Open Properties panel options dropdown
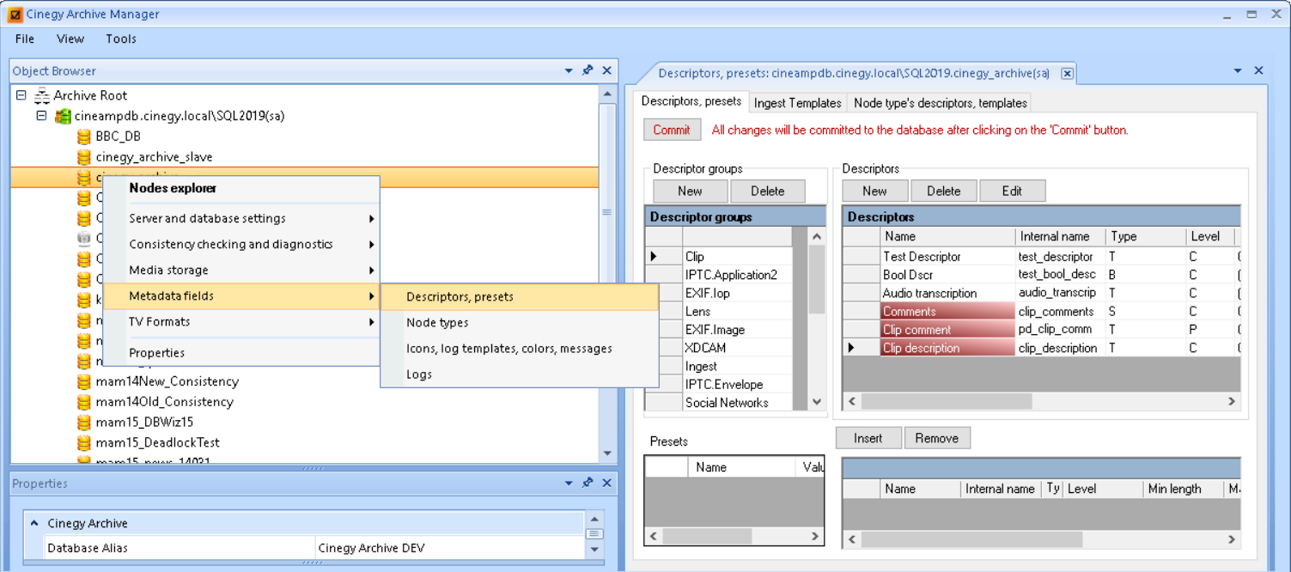Image resolution: width=1291 pixels, height=572 pixels. [569, 484]
